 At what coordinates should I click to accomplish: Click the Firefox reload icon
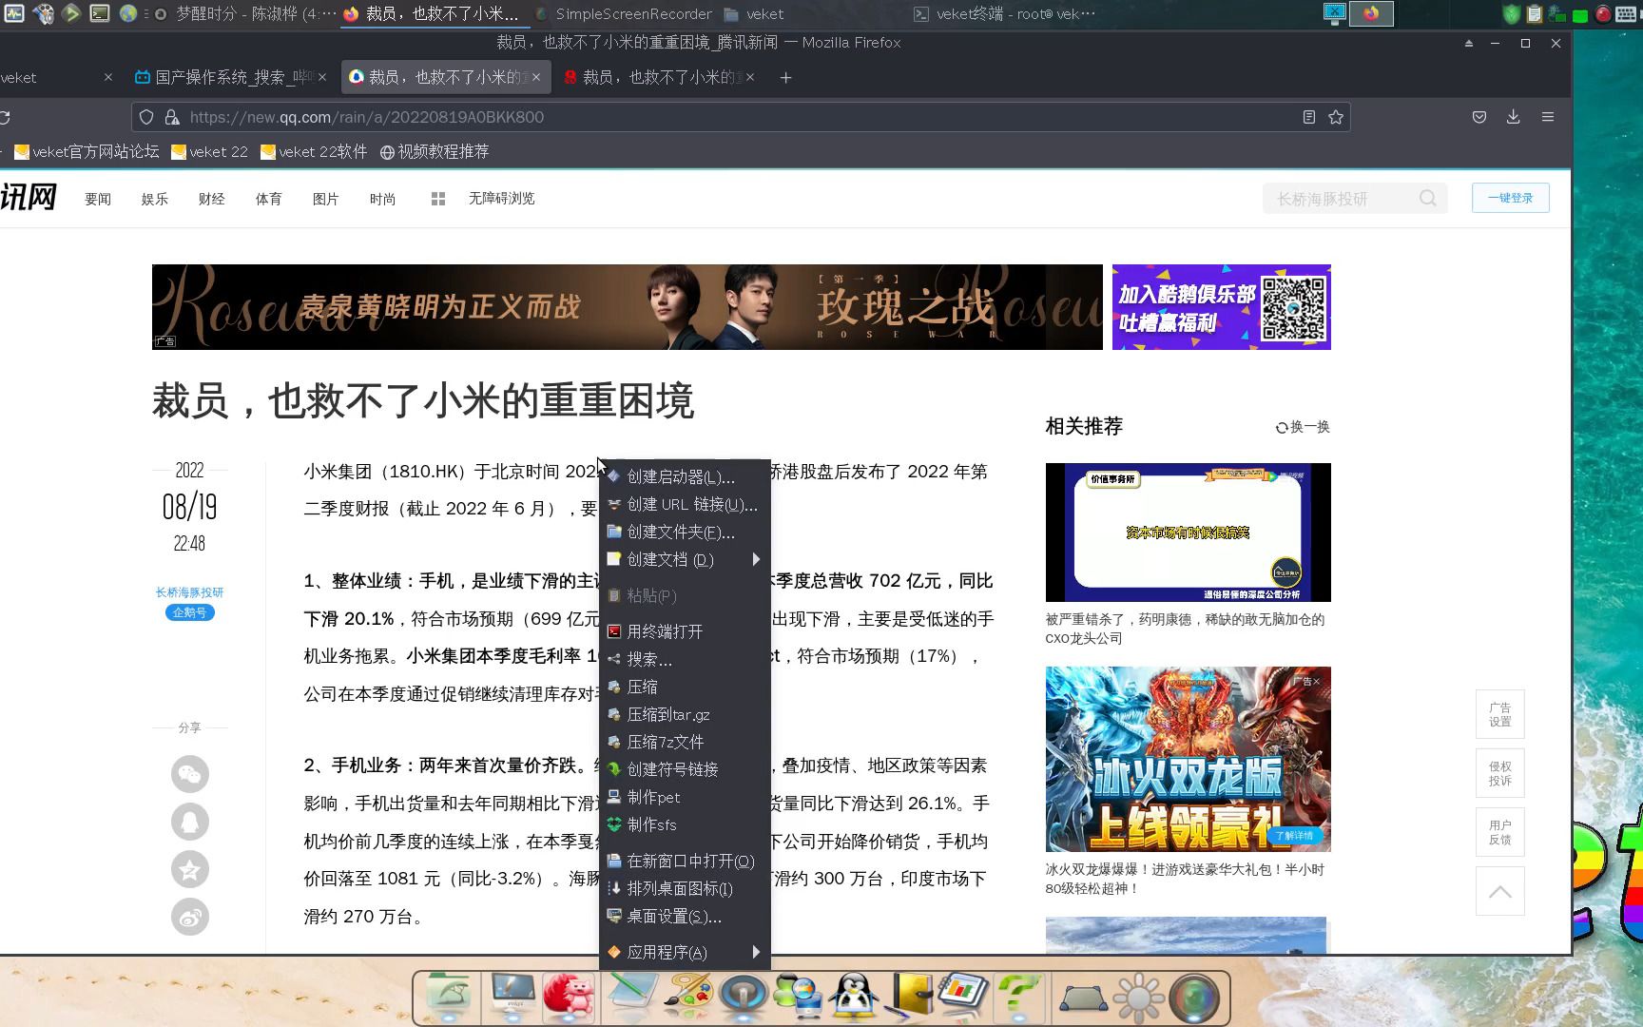(5, 117)
